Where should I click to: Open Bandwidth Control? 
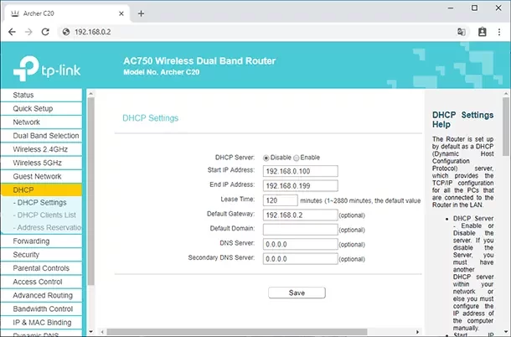[x=41, y=309]
